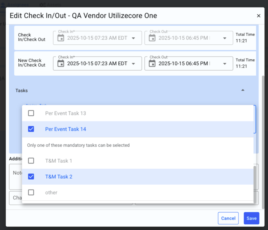Open the New Check Out dropdown arrow
268x230 pixels.
(225, 64)
